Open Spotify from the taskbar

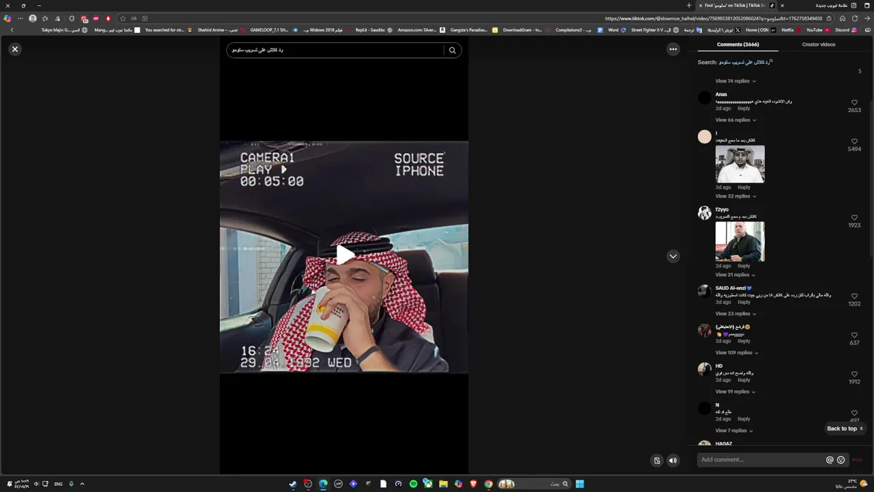[x=413, y=484]
